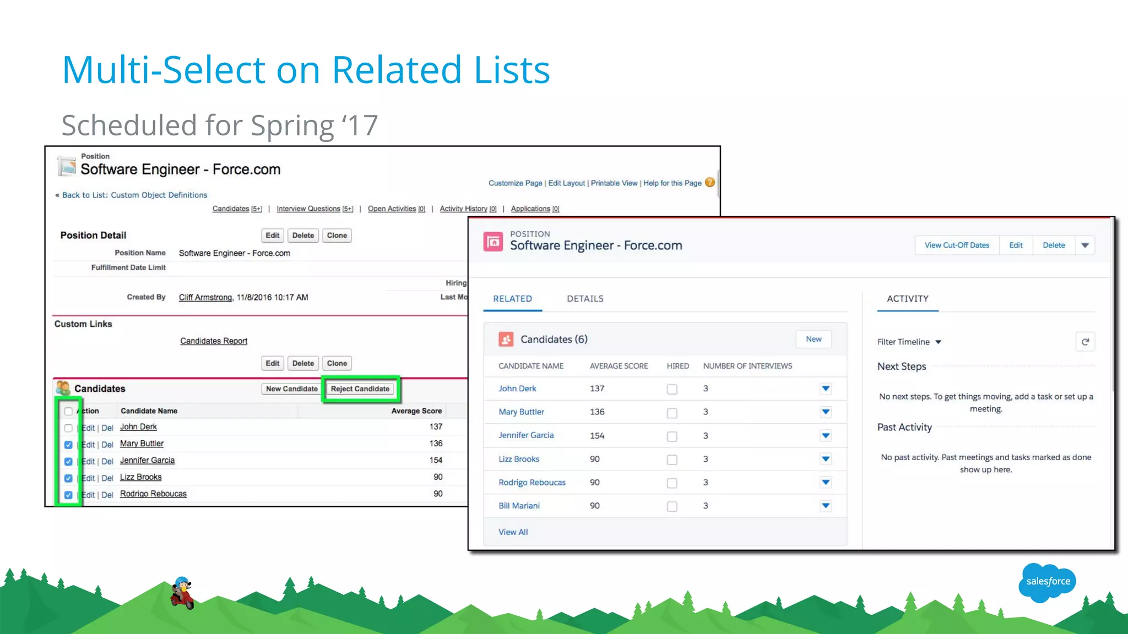The image size is (1128, 634).
Task: Click View All under Candidates list
Action: pos(513,532)
